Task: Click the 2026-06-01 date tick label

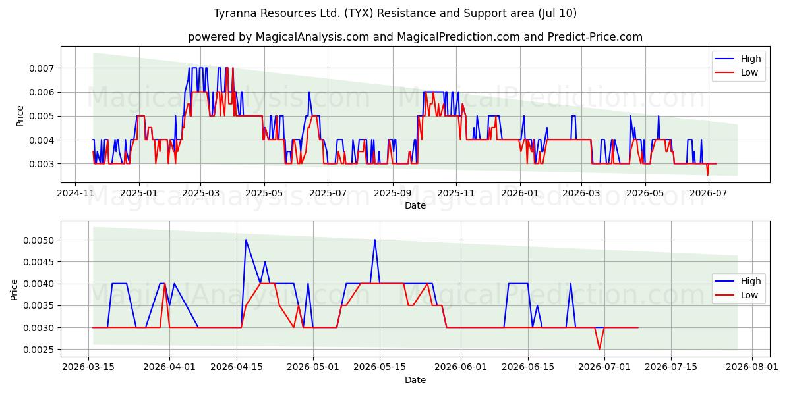Action: pyautogui.click(x=460, y=367)
